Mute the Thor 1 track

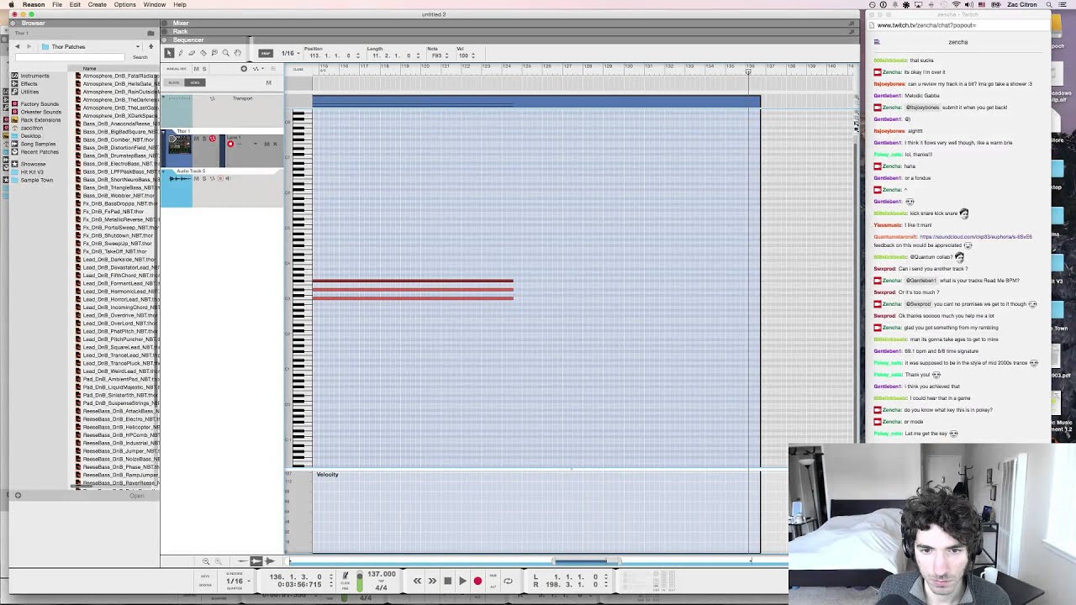[197, 139]
